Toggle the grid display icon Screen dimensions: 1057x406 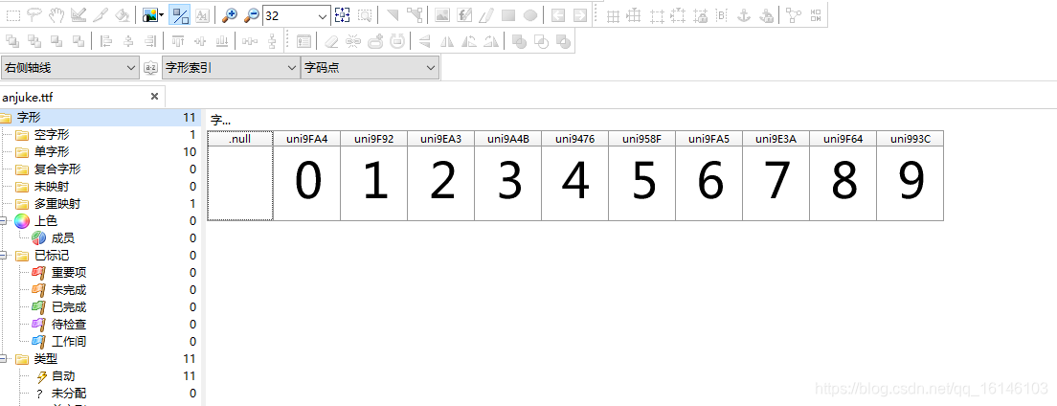click(x=613, y=16)
